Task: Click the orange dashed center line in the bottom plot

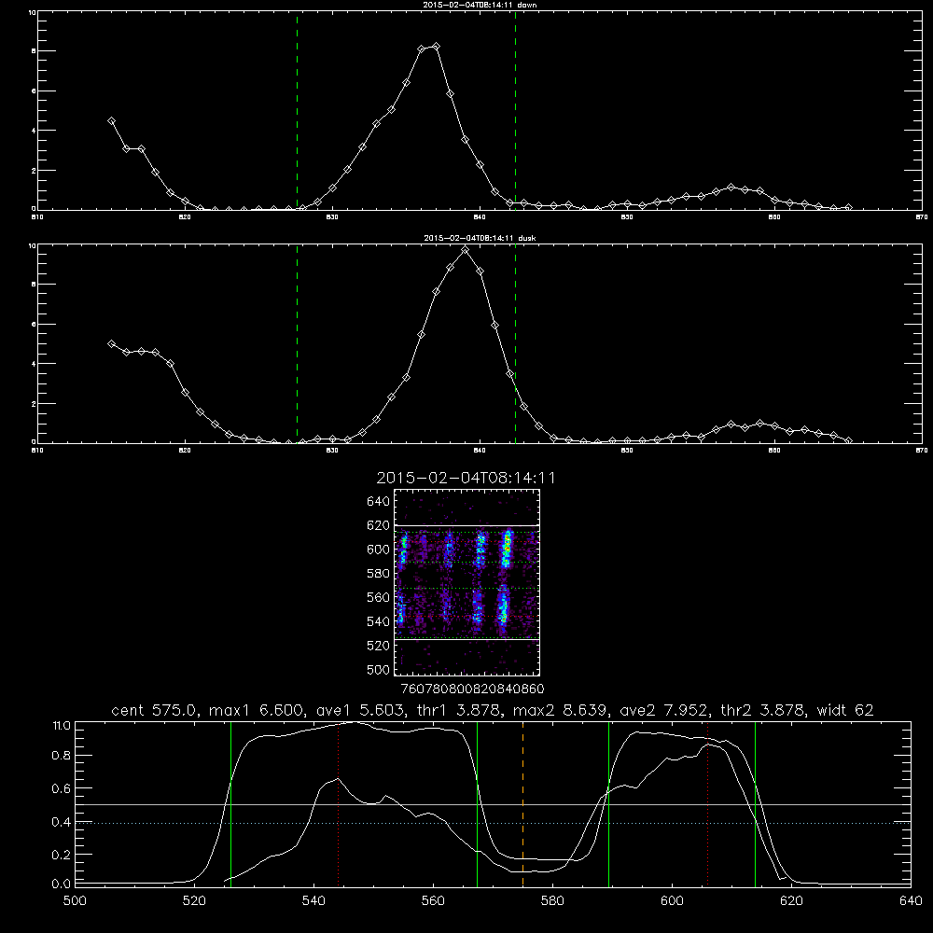Action: coord(523,804)
